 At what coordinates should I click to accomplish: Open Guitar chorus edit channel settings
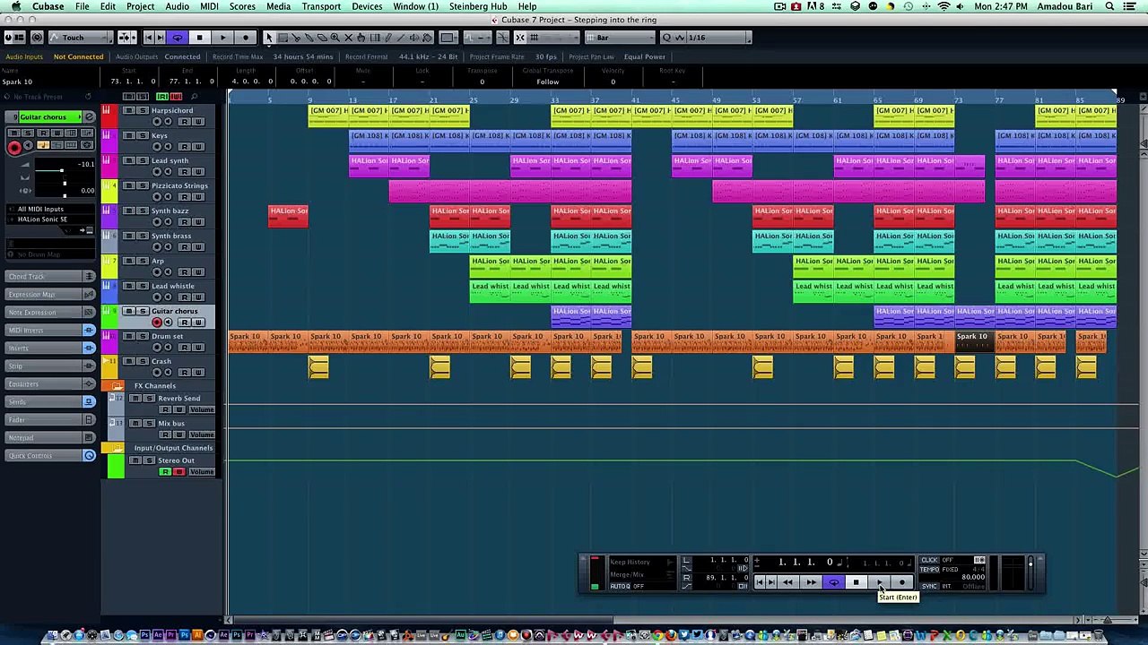point(90,116)
